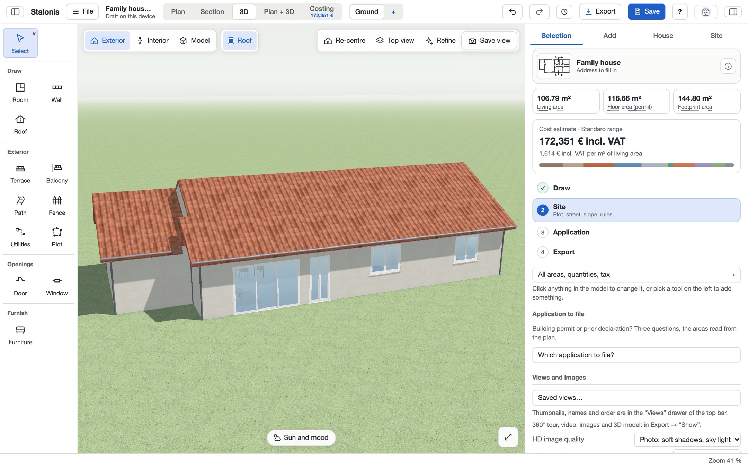The height and width of the screenshot is (468, 748).
Task: Open the File menu
Action: [82, 12]
